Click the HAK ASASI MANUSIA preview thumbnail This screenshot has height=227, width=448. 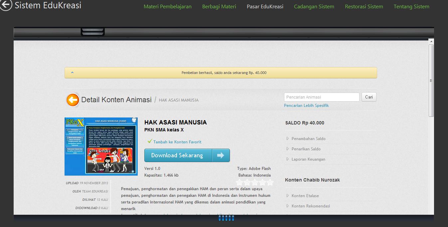tap(101, 146)
